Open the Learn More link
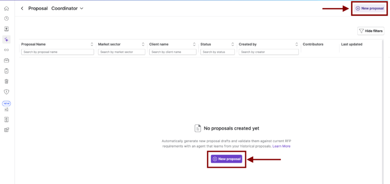This screenshot has height=184, width=390. 281,146
